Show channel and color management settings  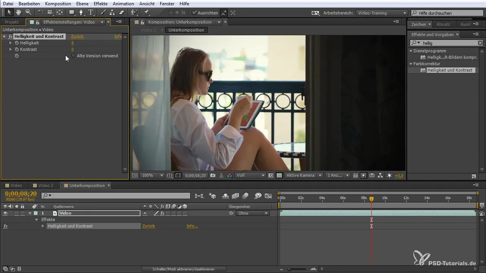229,176
